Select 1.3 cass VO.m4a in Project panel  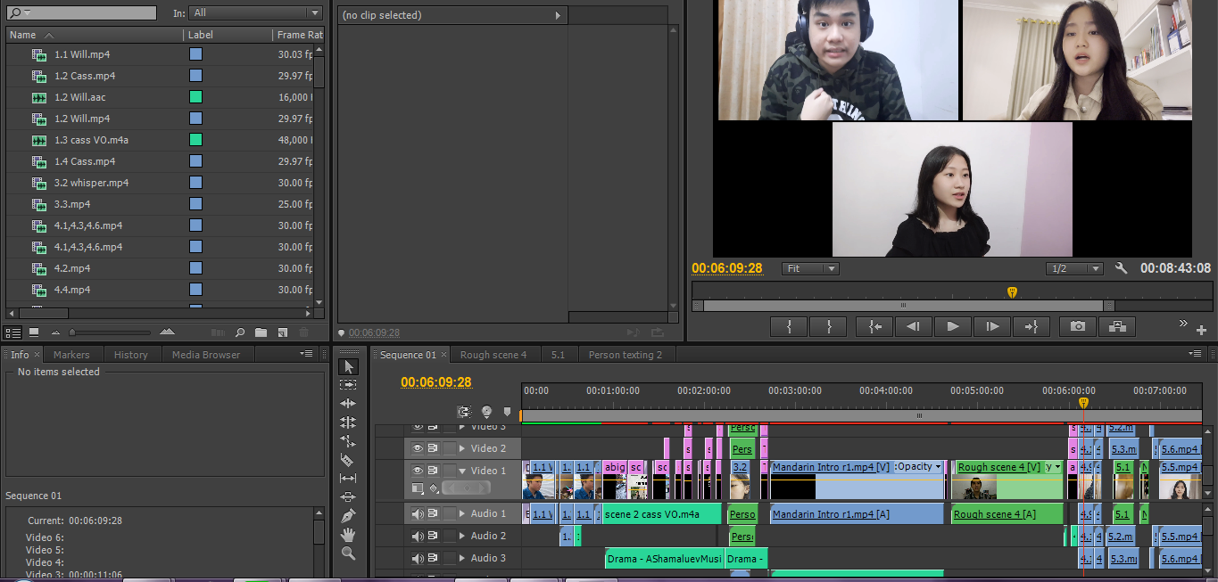pos(91,140)
